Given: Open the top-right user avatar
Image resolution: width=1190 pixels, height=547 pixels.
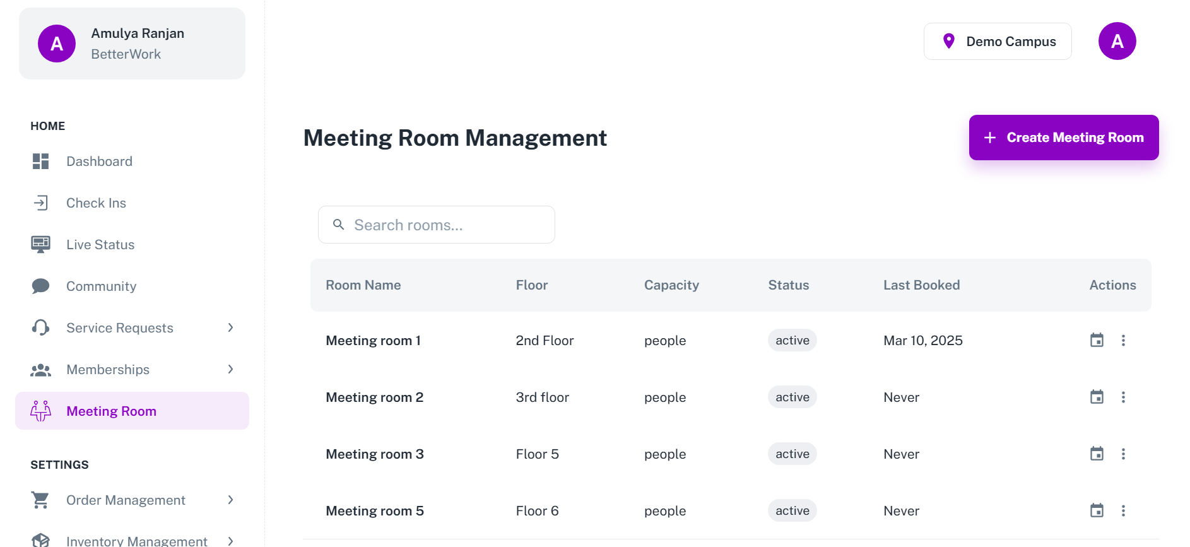Looking at the screenshot, I should 1117,41.
